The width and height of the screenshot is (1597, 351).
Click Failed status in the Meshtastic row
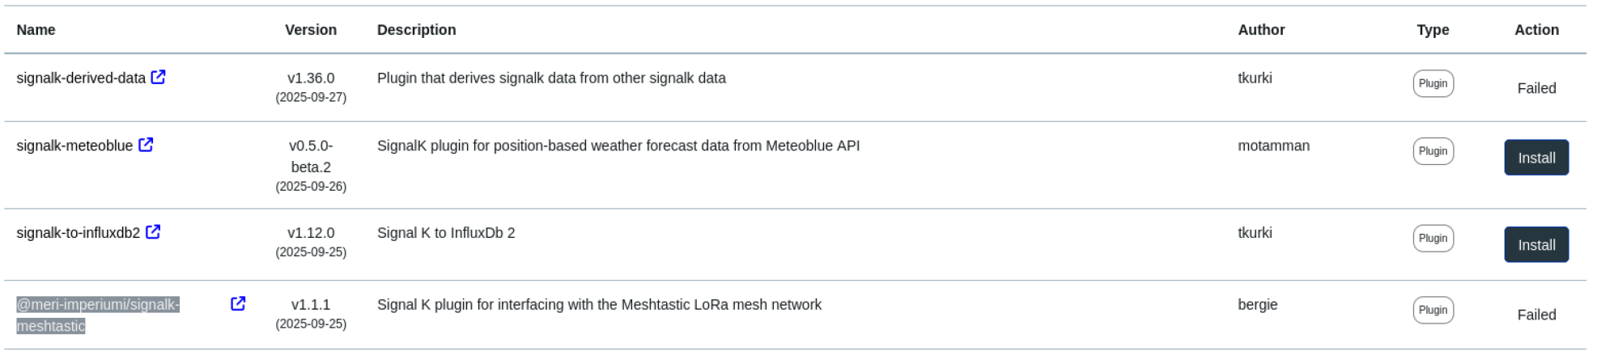pyautogui.click(x=1536, y=315)
